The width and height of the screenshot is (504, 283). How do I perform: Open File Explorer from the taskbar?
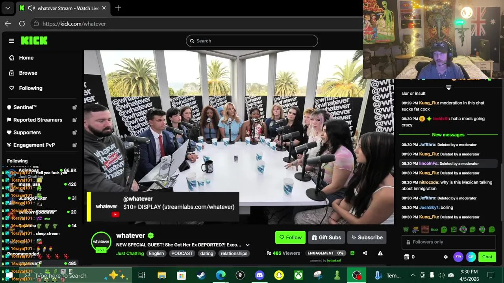pos(161,276)
